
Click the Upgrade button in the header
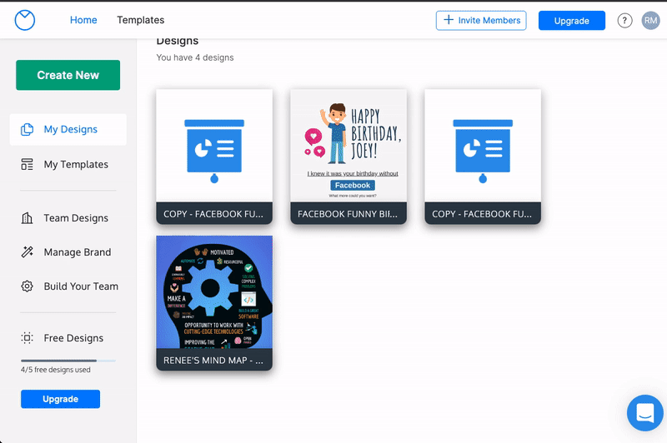[571, 20]
